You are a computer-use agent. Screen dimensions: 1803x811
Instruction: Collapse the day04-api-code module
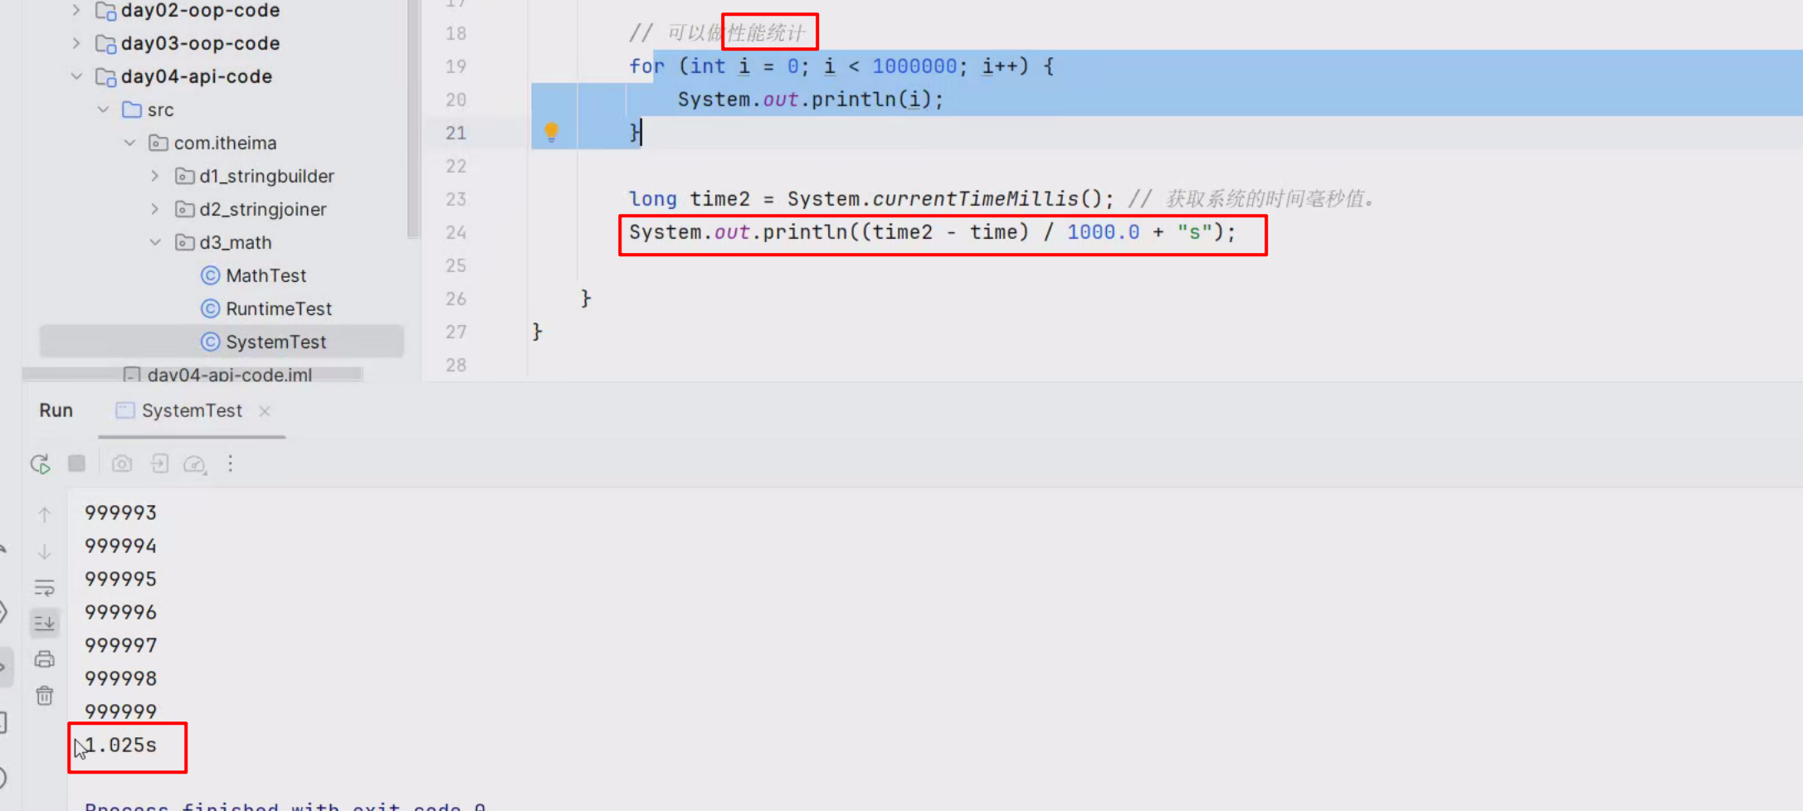(76, 76)
